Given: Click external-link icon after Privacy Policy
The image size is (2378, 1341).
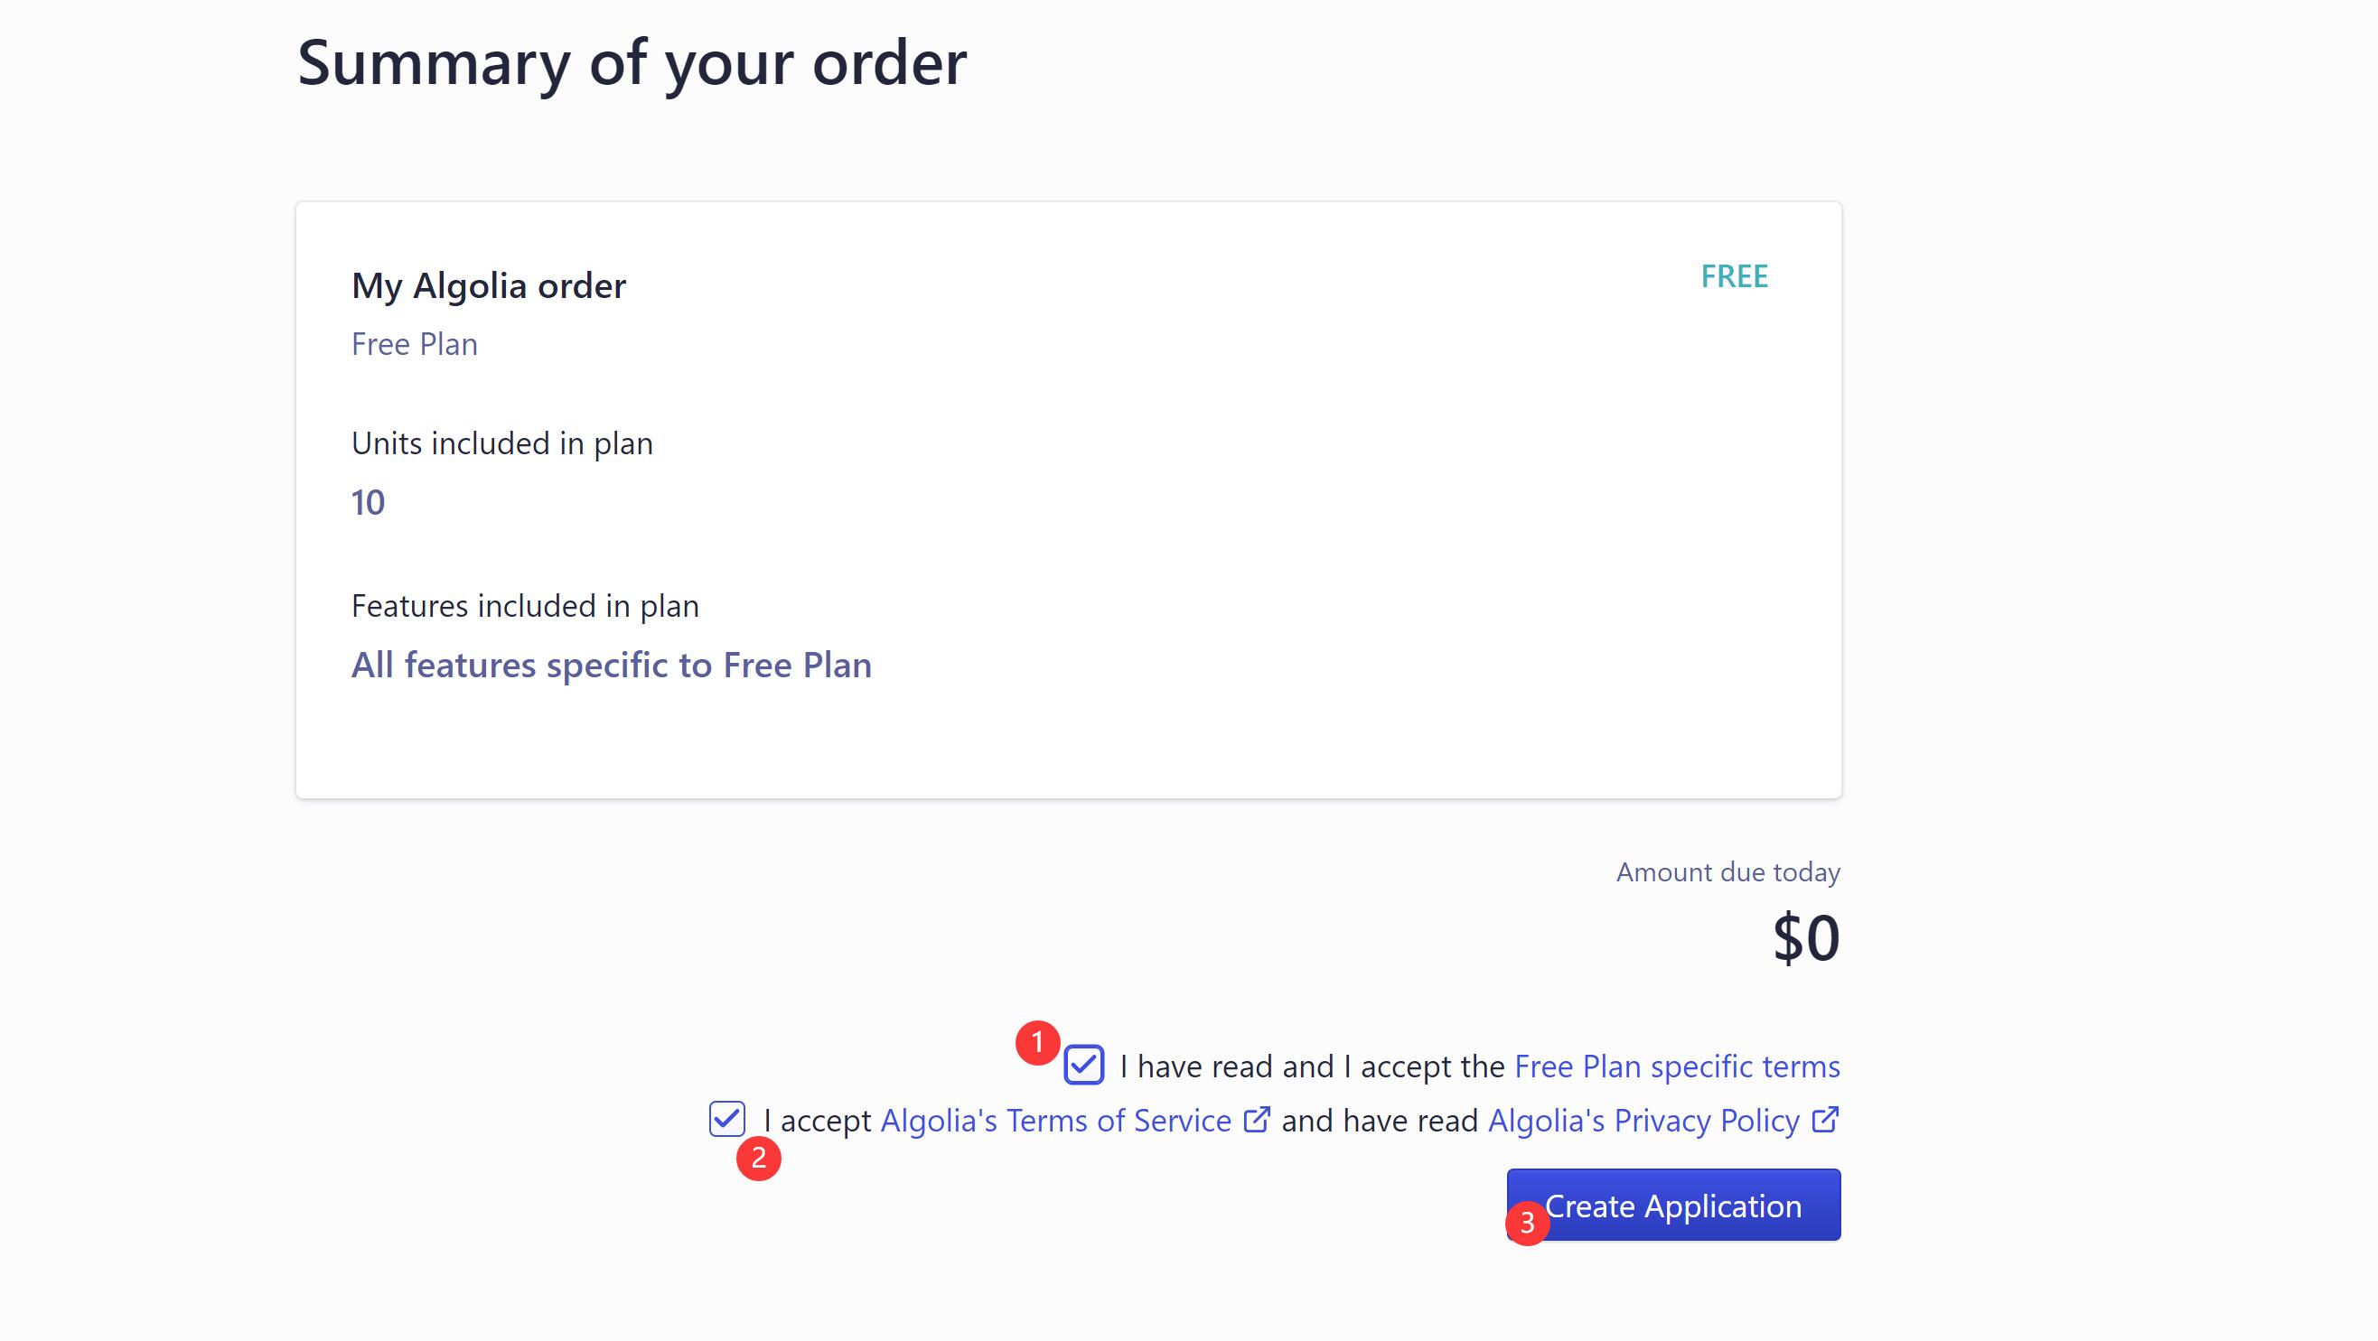Looking at the screenshot, I should point(1825,1120).
